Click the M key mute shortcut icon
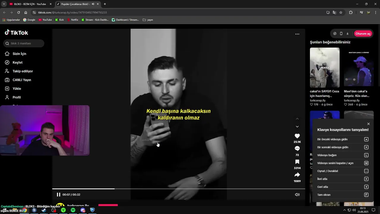This screenshot has height=214, width=380. coord(366,163)
